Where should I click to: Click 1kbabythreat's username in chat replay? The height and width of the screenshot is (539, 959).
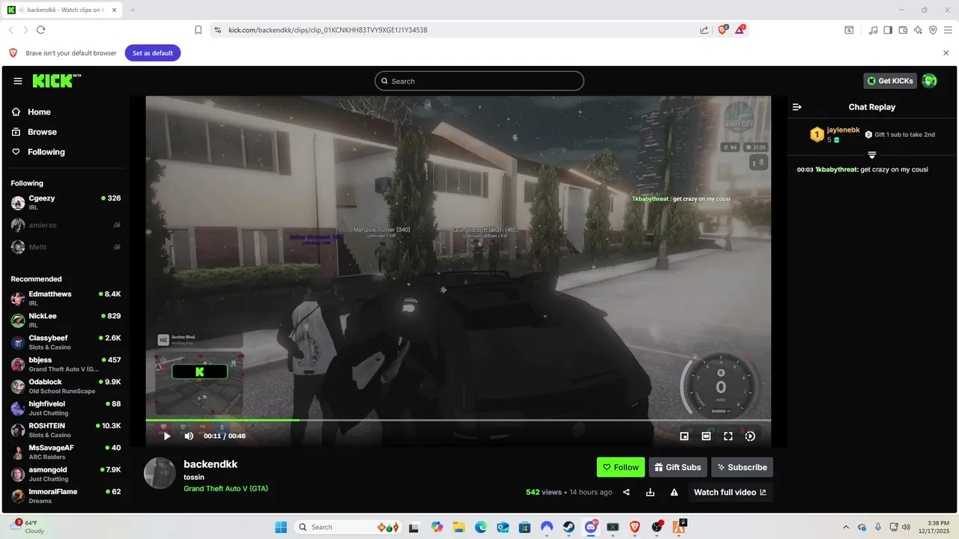pyautogui.click(x=836, y=169)
